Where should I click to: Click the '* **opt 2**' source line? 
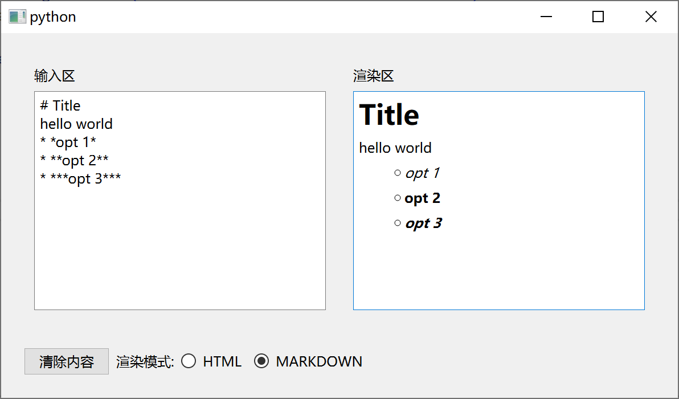[74, 160]
